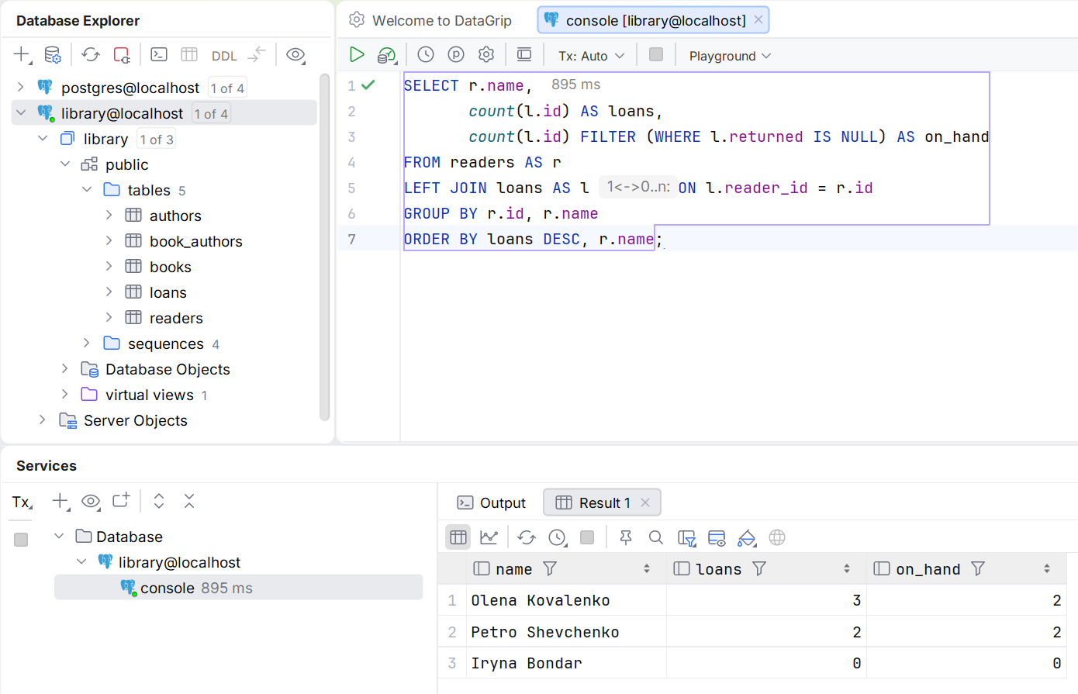This screenshot has width=1078, height=694.
Task: Click Open in New Tab icon in Services
Action: tap(121, 500)
